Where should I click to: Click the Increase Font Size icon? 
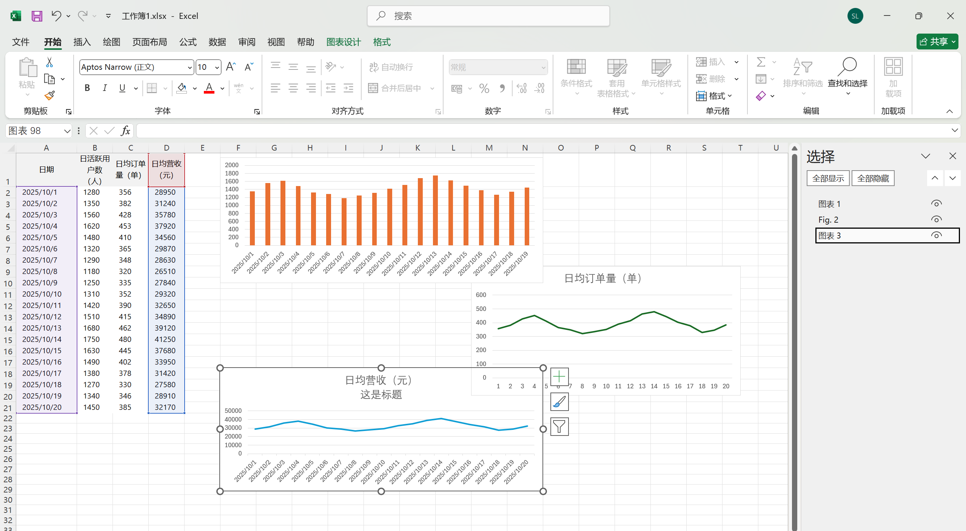[x=231, y=67]
